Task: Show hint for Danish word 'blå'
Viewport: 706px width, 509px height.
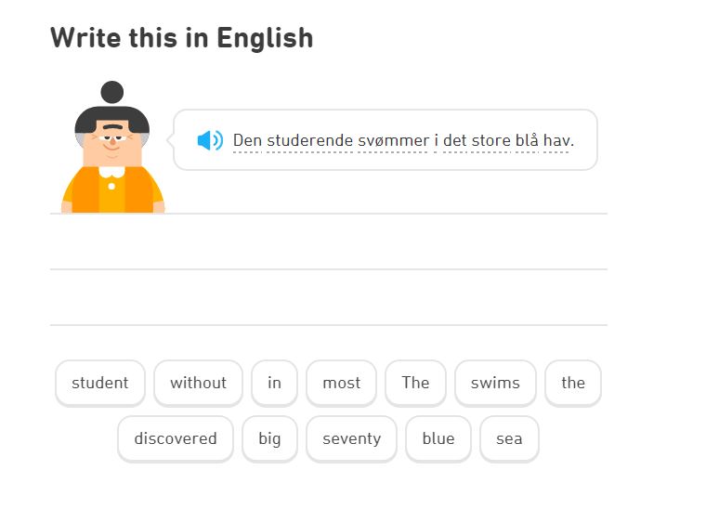Action: (x=526, y=141)
